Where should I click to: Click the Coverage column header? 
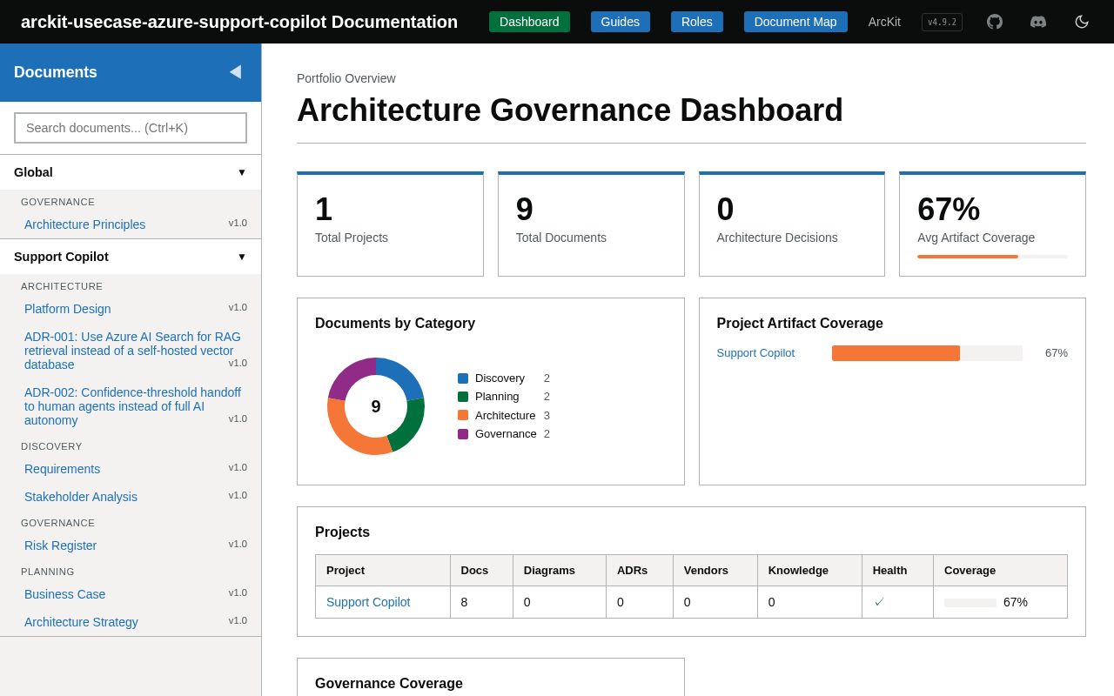pos(1000,571)
